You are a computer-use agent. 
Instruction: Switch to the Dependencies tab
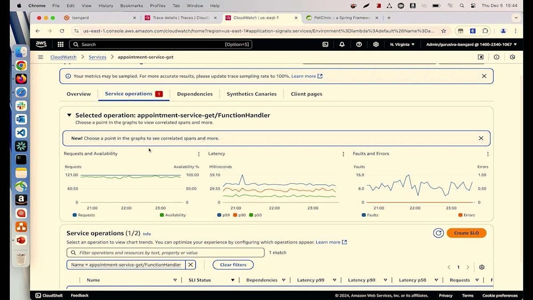coord(195,94)
